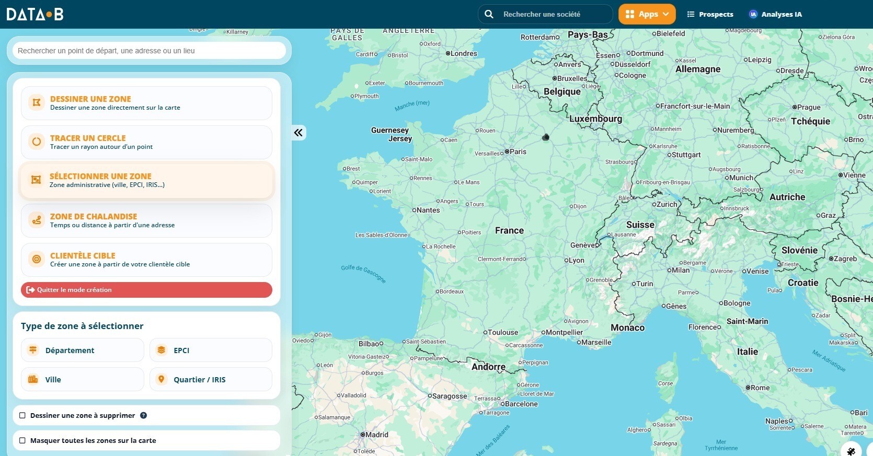Enable Dessiner une zone à supprimer checkbox
Screen dimensions: 873x456
pyautogui.click(x=22, y=416)
